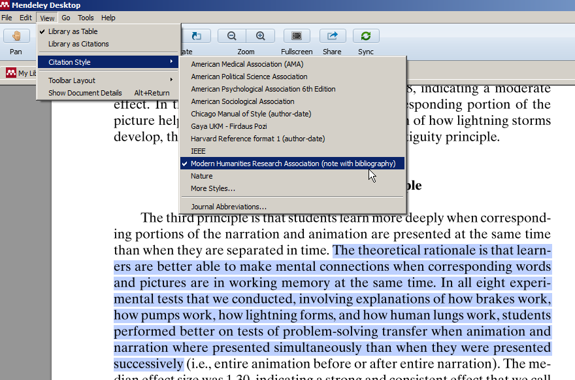Select American Psychological Association 6th Edition
The width and height of the screenshot is (575, 380).
click(292, 89)
